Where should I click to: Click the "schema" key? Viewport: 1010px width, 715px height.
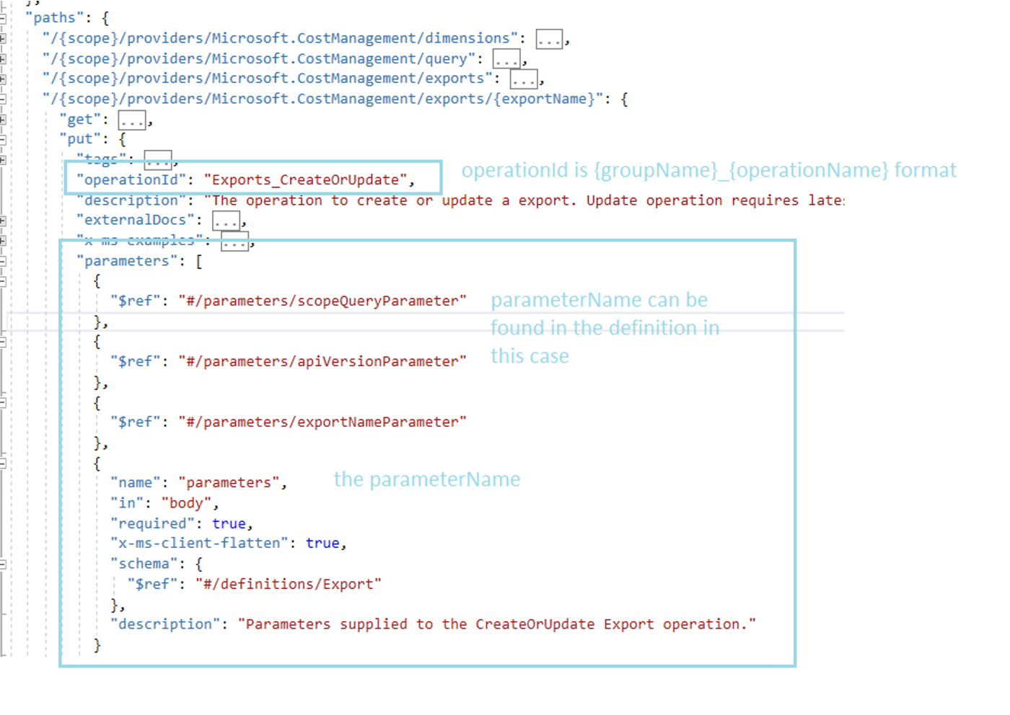[144, 564]
